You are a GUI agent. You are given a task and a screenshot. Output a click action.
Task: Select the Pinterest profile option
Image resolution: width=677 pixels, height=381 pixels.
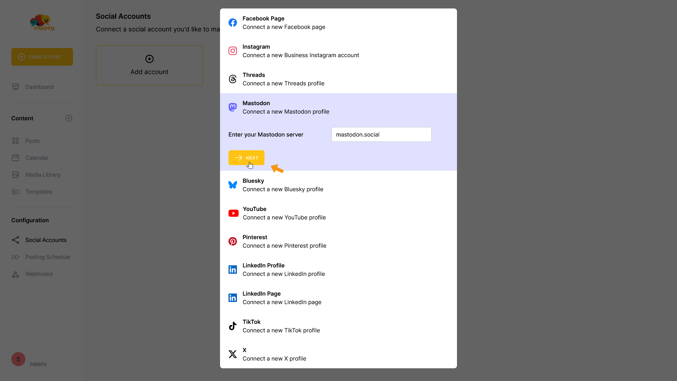(338, 241)
